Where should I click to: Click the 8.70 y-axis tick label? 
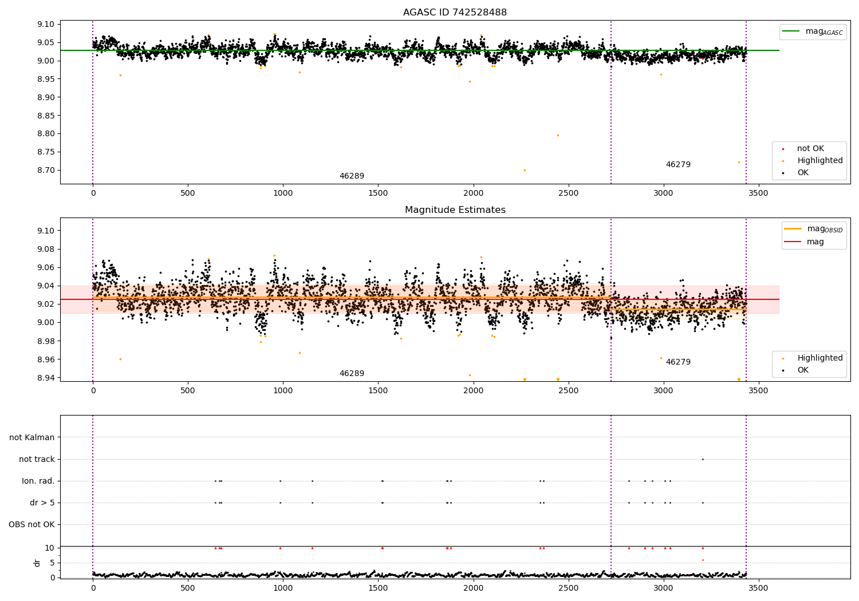(45, 171)
